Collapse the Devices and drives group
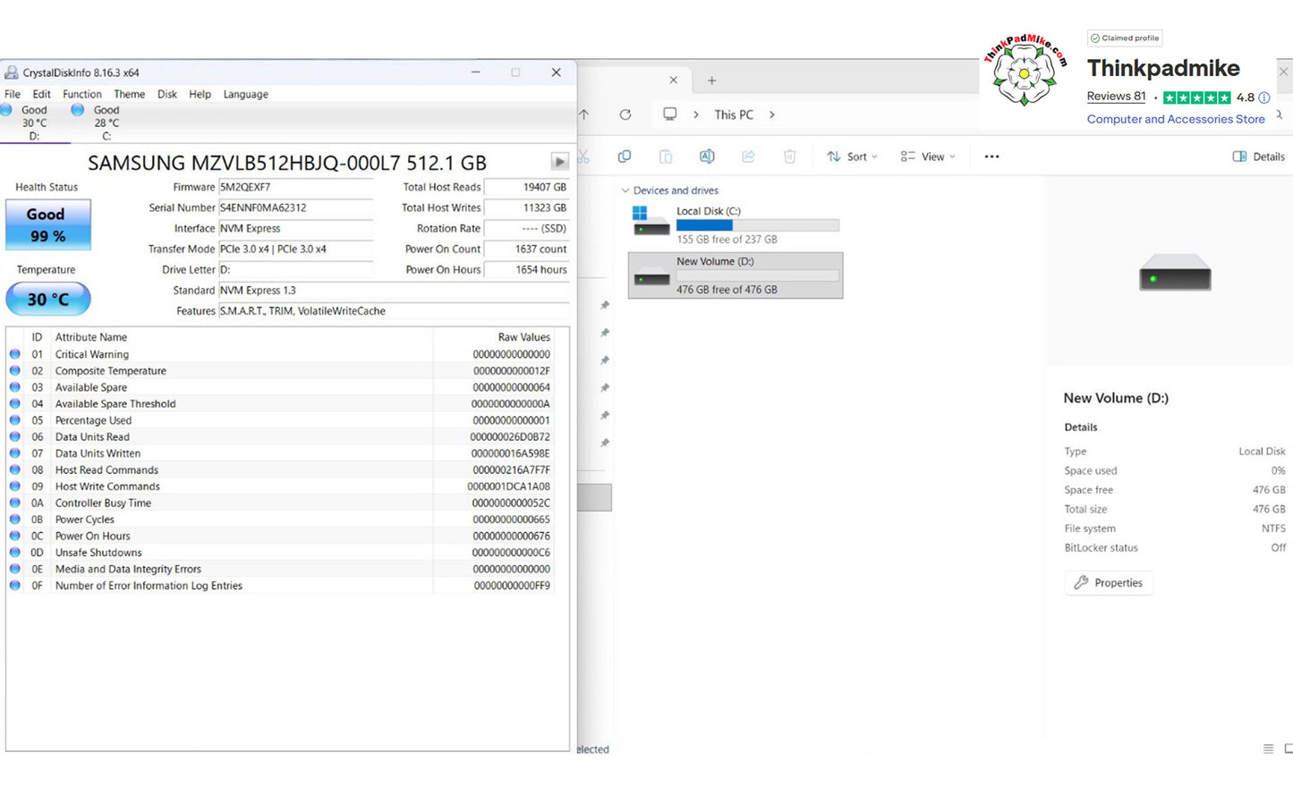 click(625, 190)
